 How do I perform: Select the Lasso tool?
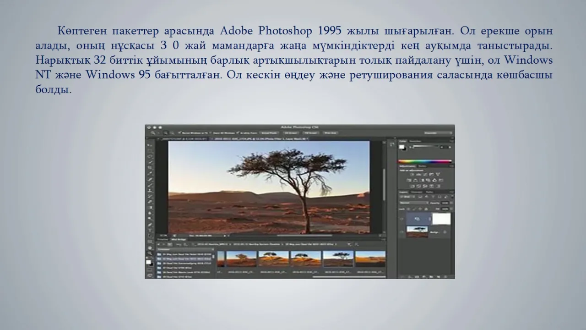[150, 156]
